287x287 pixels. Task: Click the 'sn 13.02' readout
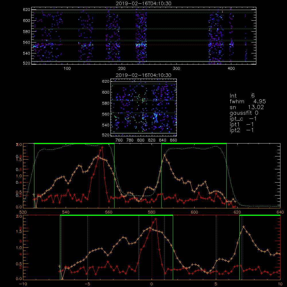pyautogui.click(x=247, y=107)
